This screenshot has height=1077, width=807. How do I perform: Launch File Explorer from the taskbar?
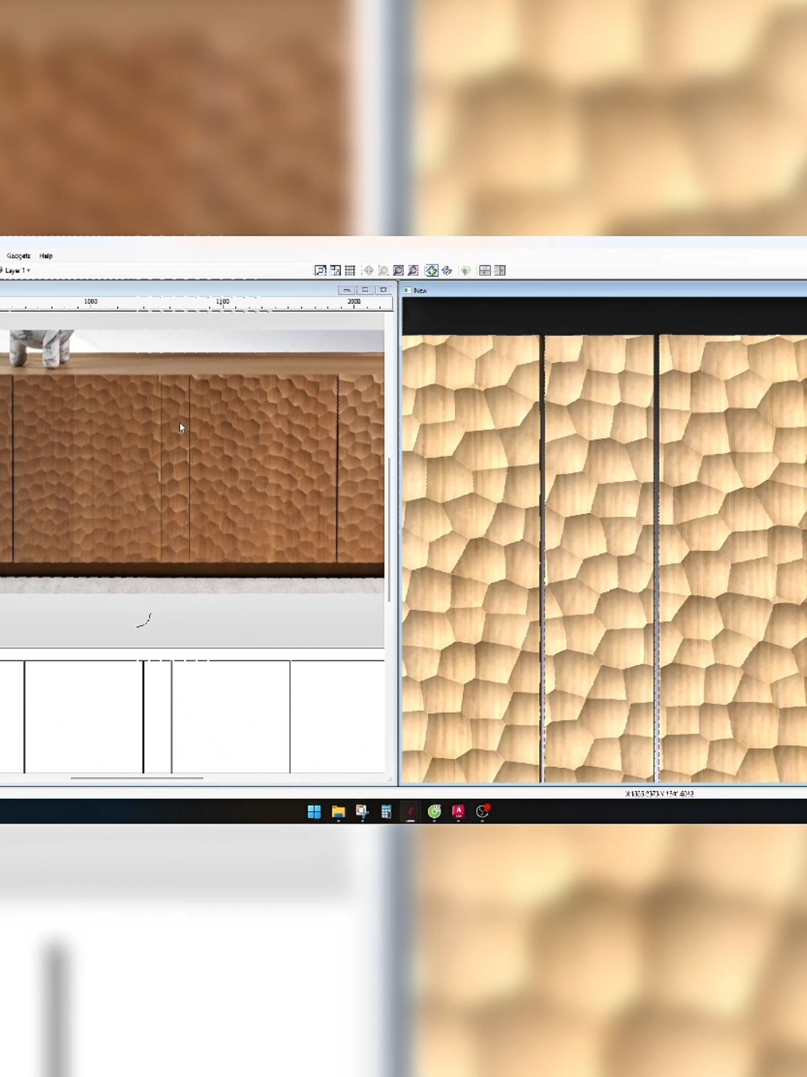[338, 811]
